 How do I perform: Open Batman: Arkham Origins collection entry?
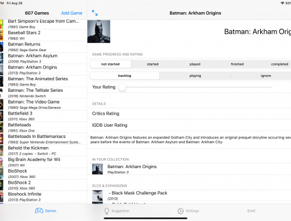tap(189, 169)
